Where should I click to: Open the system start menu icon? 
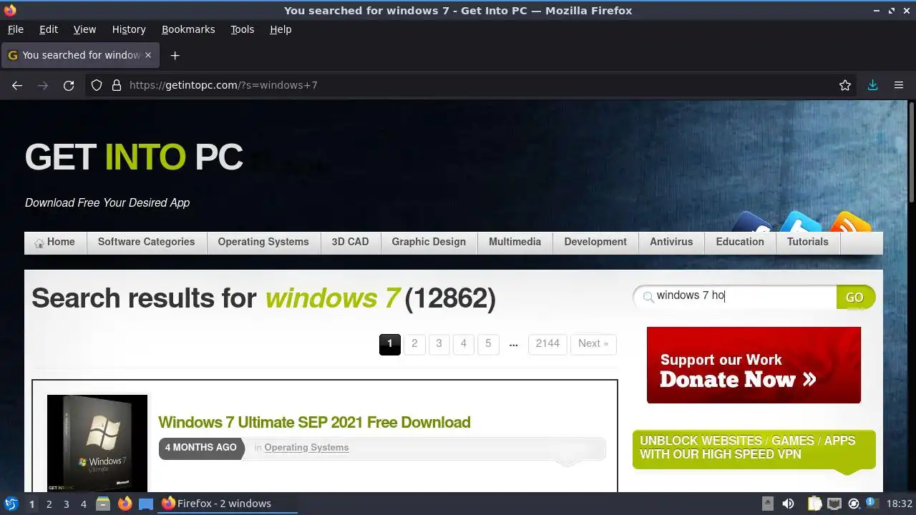pyautogui.click(x=11, y=504)
